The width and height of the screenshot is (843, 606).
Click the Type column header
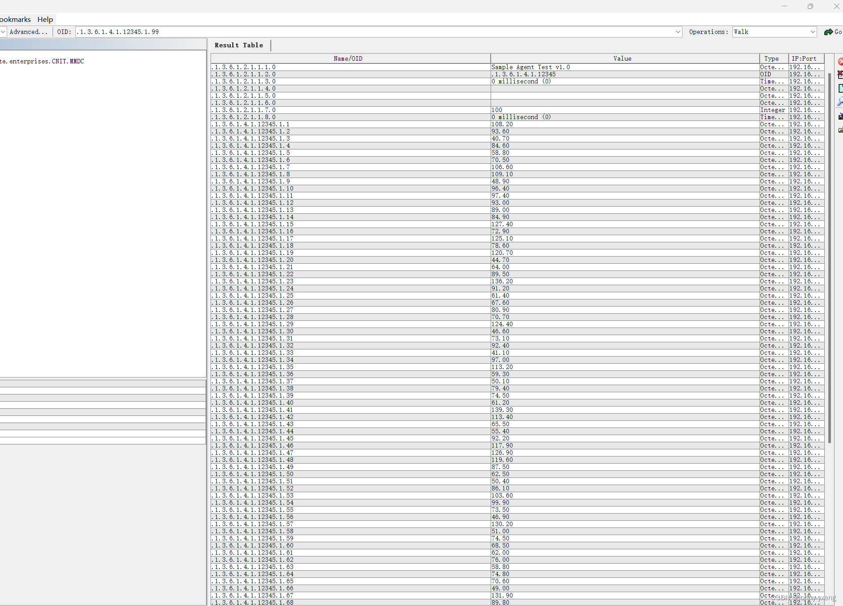pyautogui.click(x=773, y=58)
